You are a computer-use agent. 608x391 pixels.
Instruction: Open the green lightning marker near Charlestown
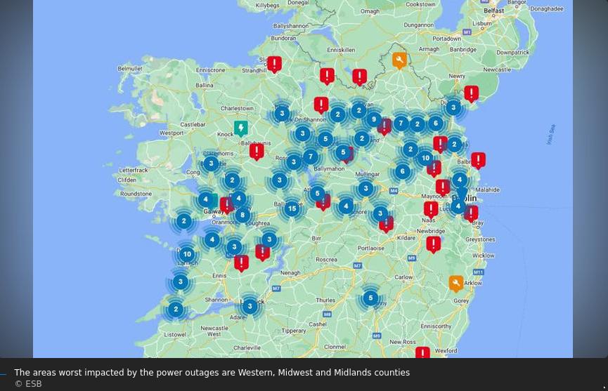coord(240,128)
